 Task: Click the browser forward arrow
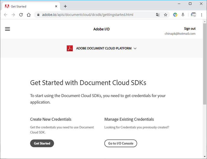pyautogui.click(x=13, y=15)
